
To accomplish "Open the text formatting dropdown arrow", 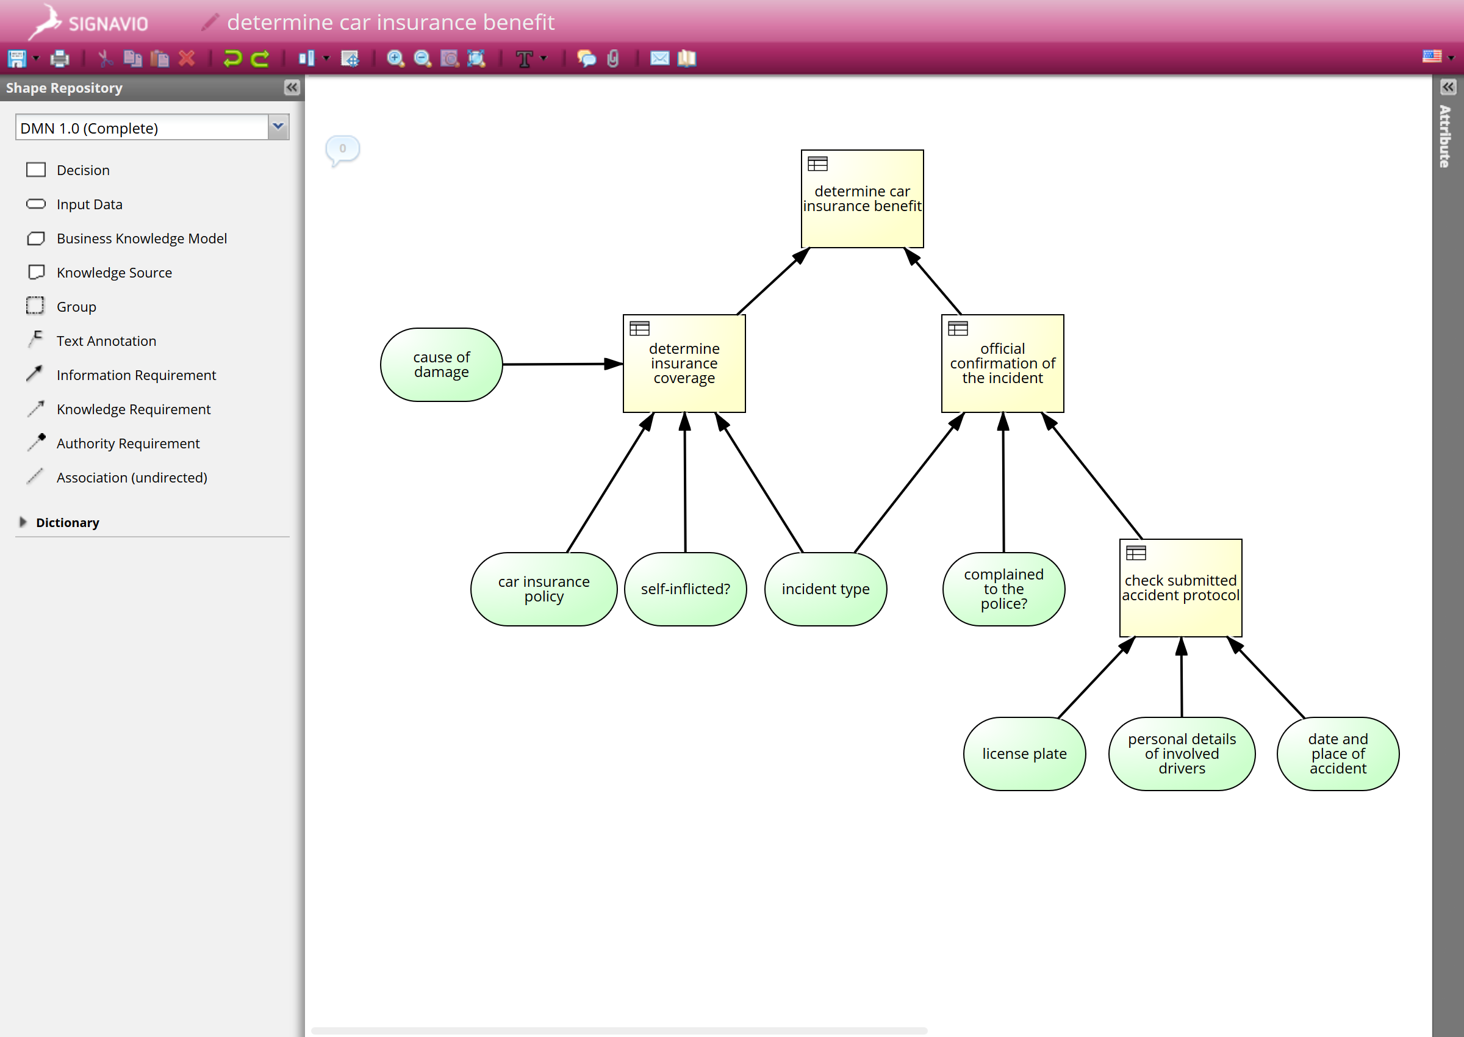I will [x=544, y=59].
